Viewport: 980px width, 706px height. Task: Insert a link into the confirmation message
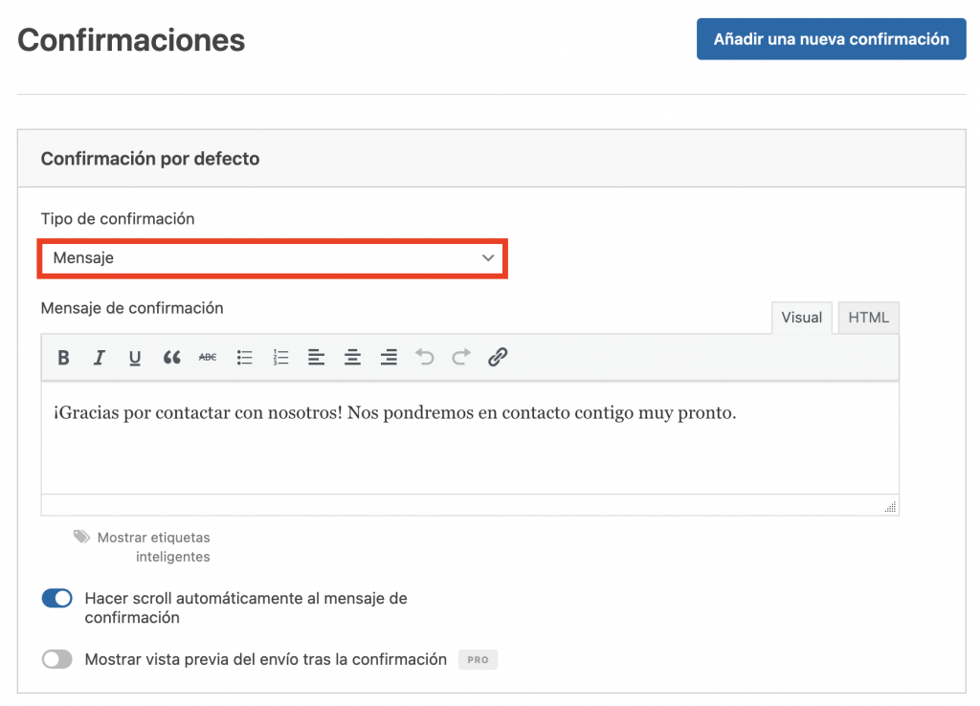[497, 357]
